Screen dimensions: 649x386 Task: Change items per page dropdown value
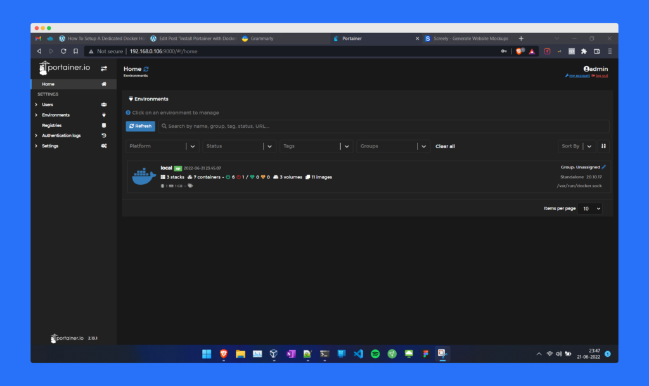tap(589, 208)
